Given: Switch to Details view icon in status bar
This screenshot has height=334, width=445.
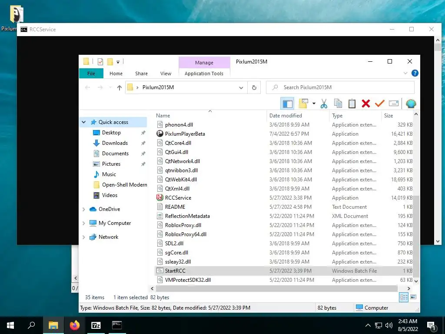Looking at the screenshot, I should click(x=404, y=297).
